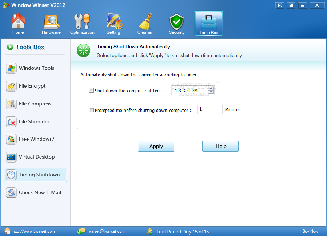This screenshot has width=327, height=236.
Task: Click the Virtual Desktop icon
Action: 11,157
